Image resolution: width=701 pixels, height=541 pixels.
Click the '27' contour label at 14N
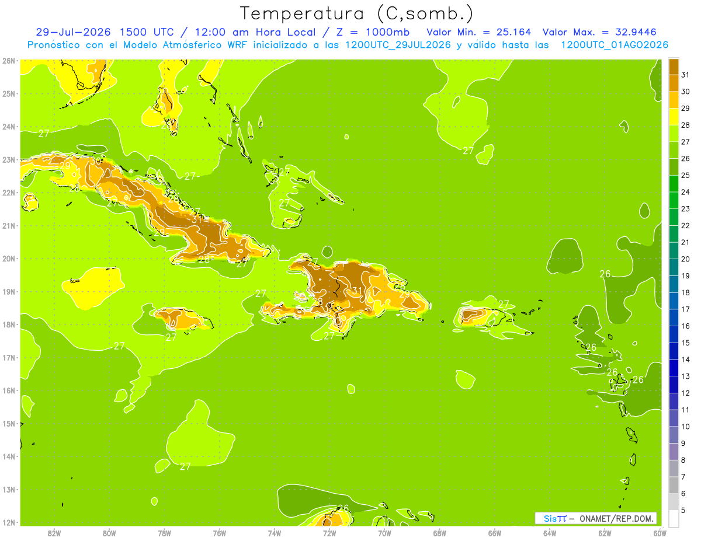(x=185, y=466)
